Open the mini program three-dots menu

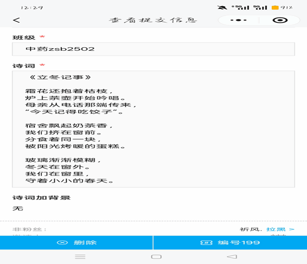(x=239, y=20)
